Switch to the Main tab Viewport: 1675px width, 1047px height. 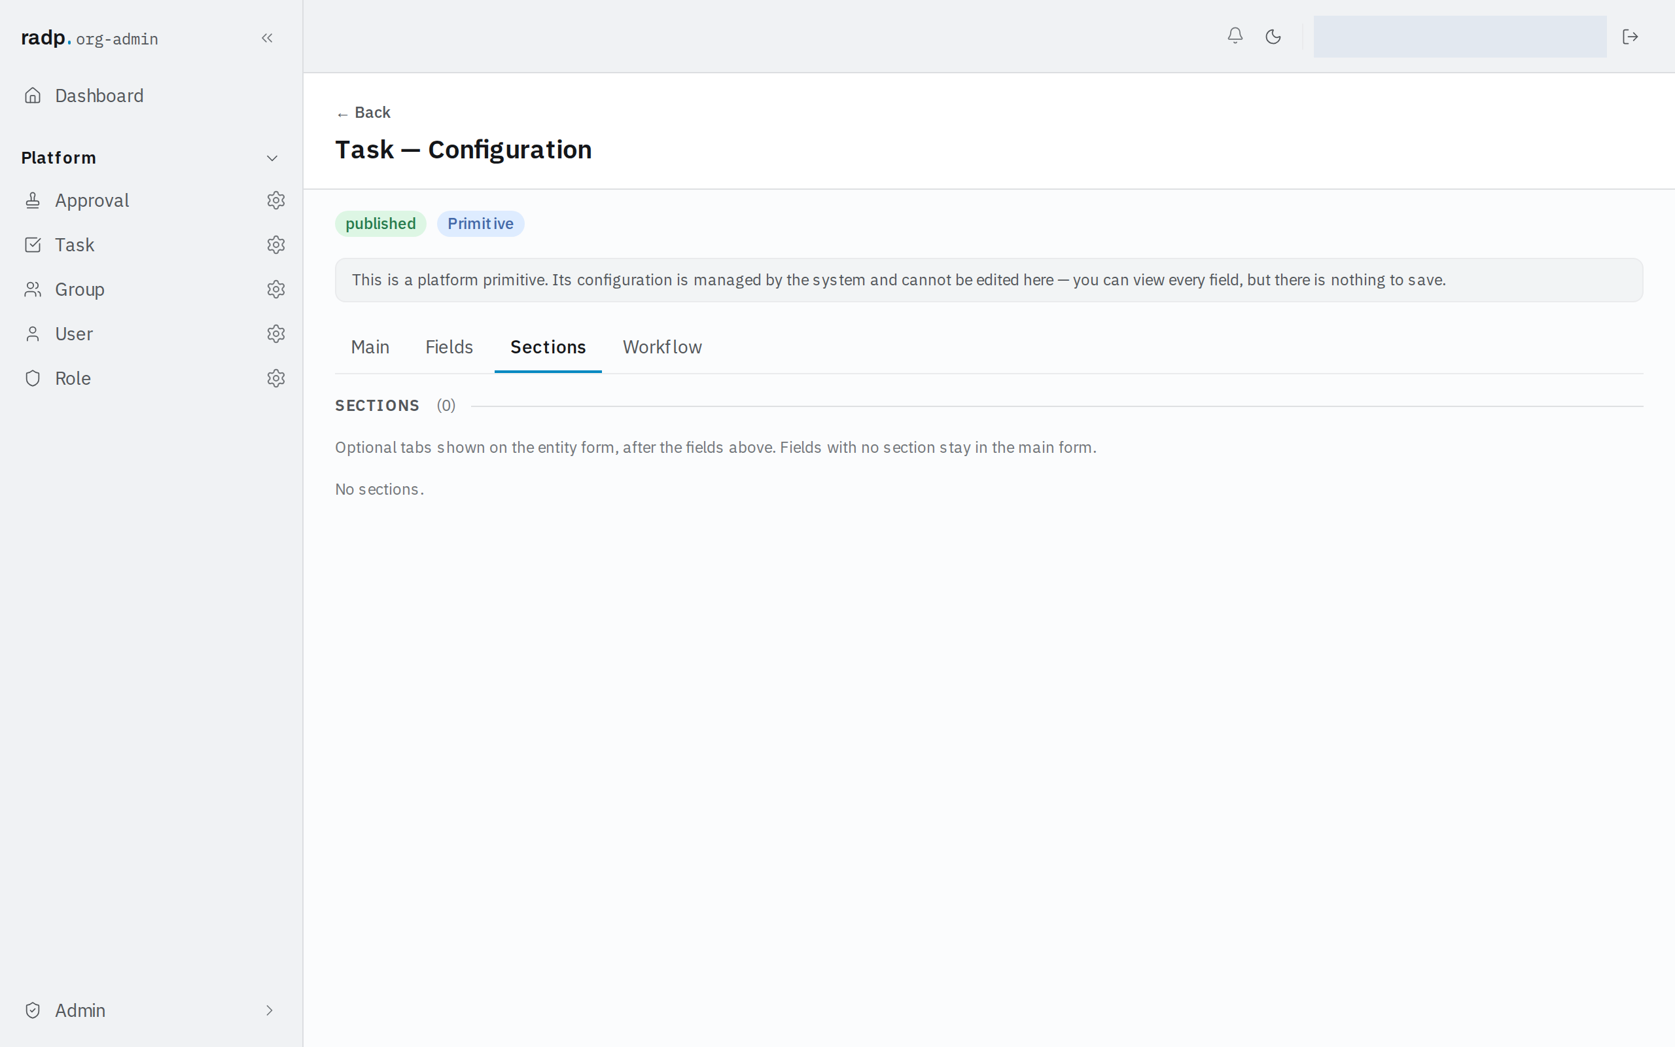[370, 347]
